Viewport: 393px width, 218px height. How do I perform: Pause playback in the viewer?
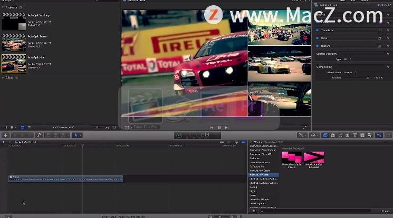tap(219, 127)
